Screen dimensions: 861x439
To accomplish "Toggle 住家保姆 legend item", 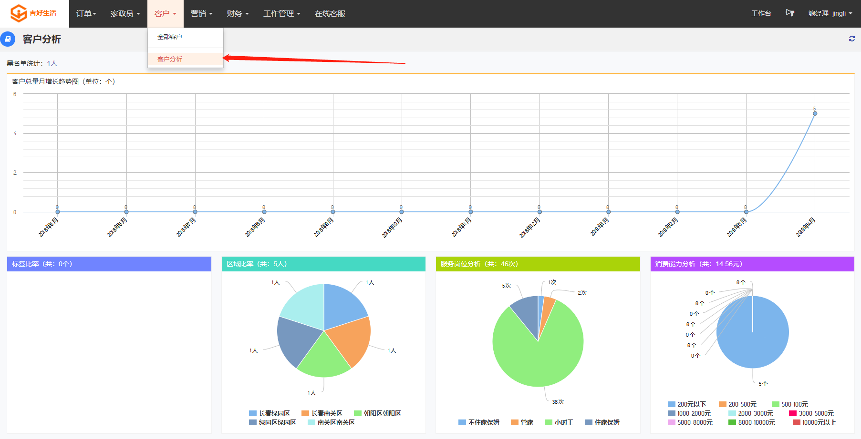I will pyautogui.click(x=602, y=422).
